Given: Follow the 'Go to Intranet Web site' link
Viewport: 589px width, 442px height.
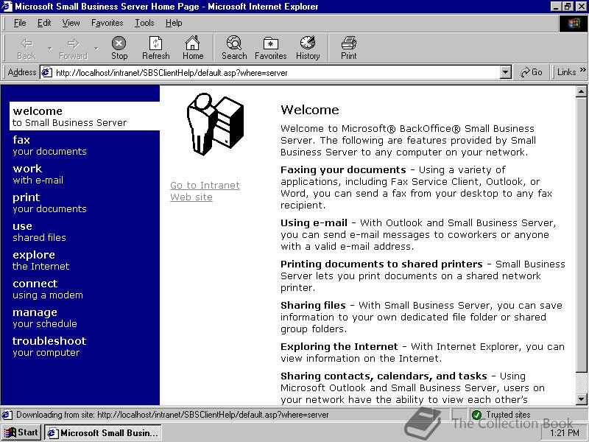Looking at the screenshot, I should tap(205, 191).
